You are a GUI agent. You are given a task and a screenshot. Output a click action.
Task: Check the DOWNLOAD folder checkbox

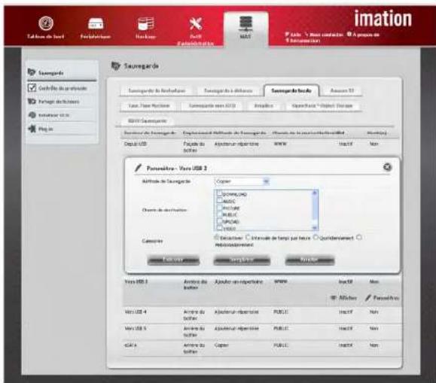point(219,193)
